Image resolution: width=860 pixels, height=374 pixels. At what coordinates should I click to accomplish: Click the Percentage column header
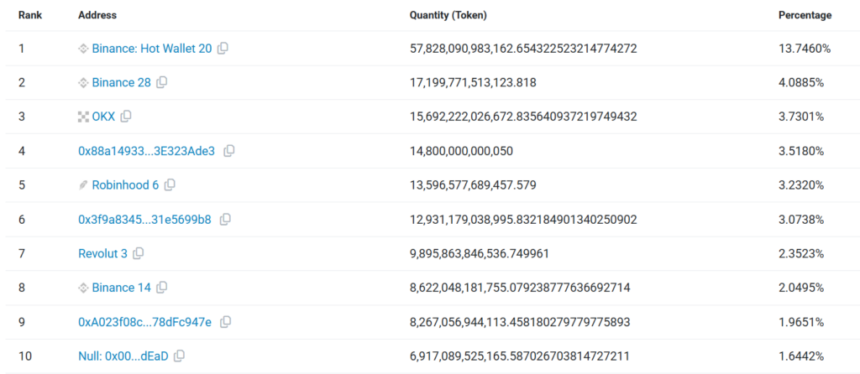point(805,15)
